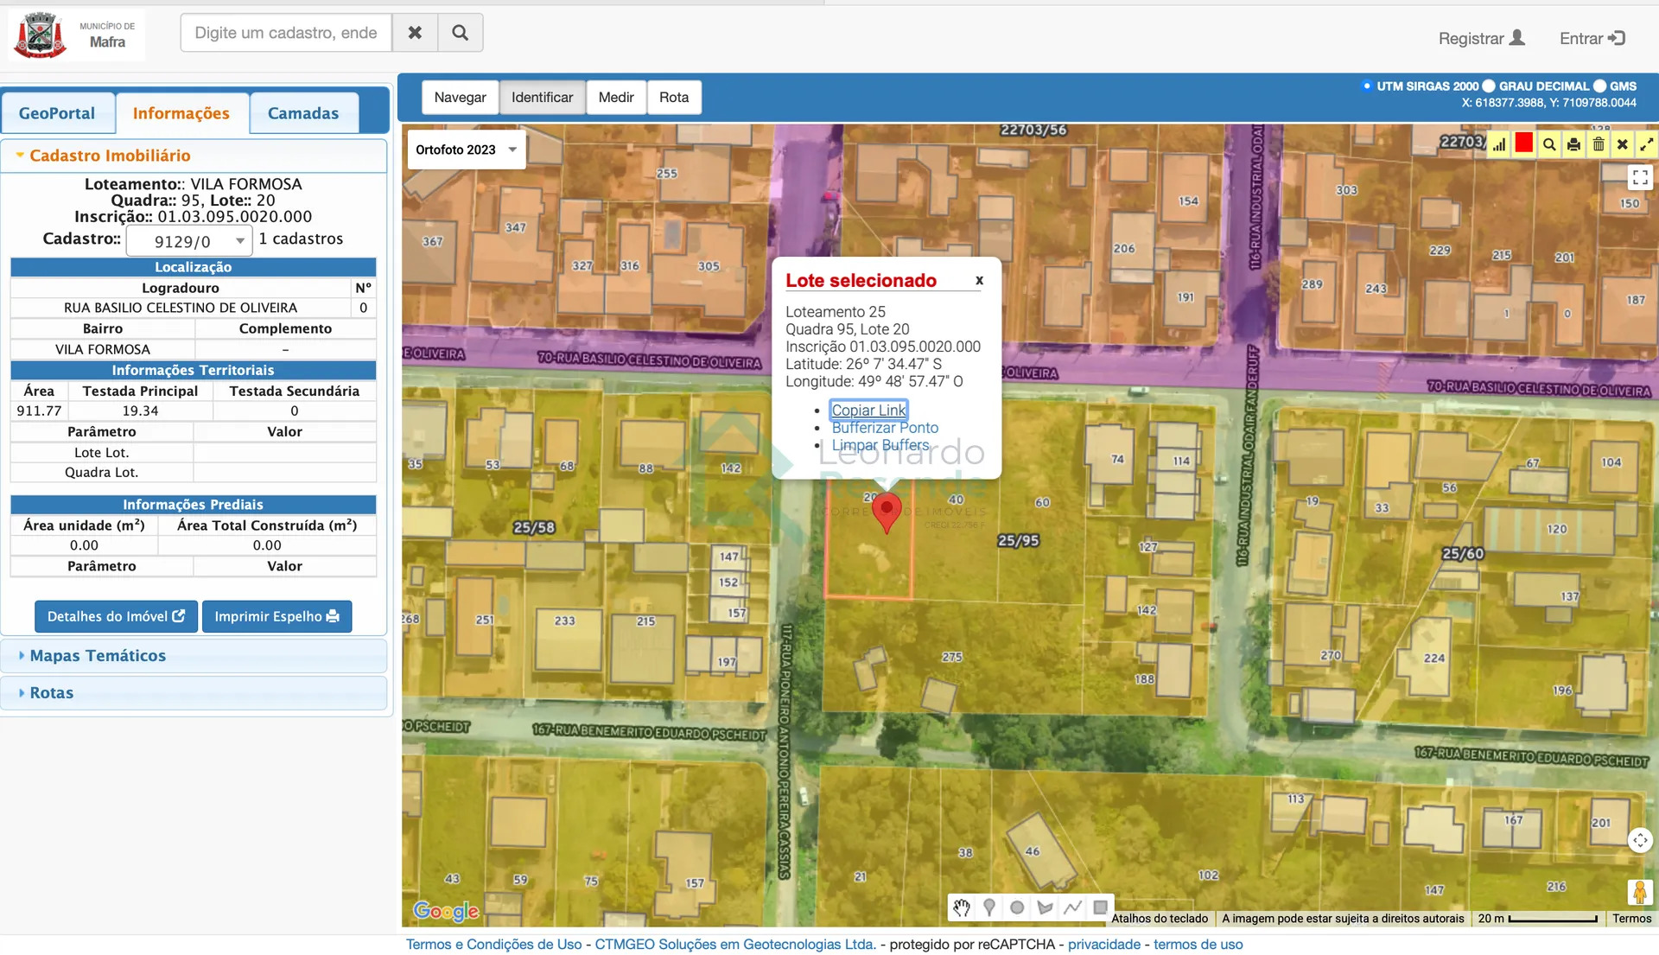This screenshot has height=955, width=1659.
Task: Click the Informações Prediais header
Action: [x=194, y=505]
